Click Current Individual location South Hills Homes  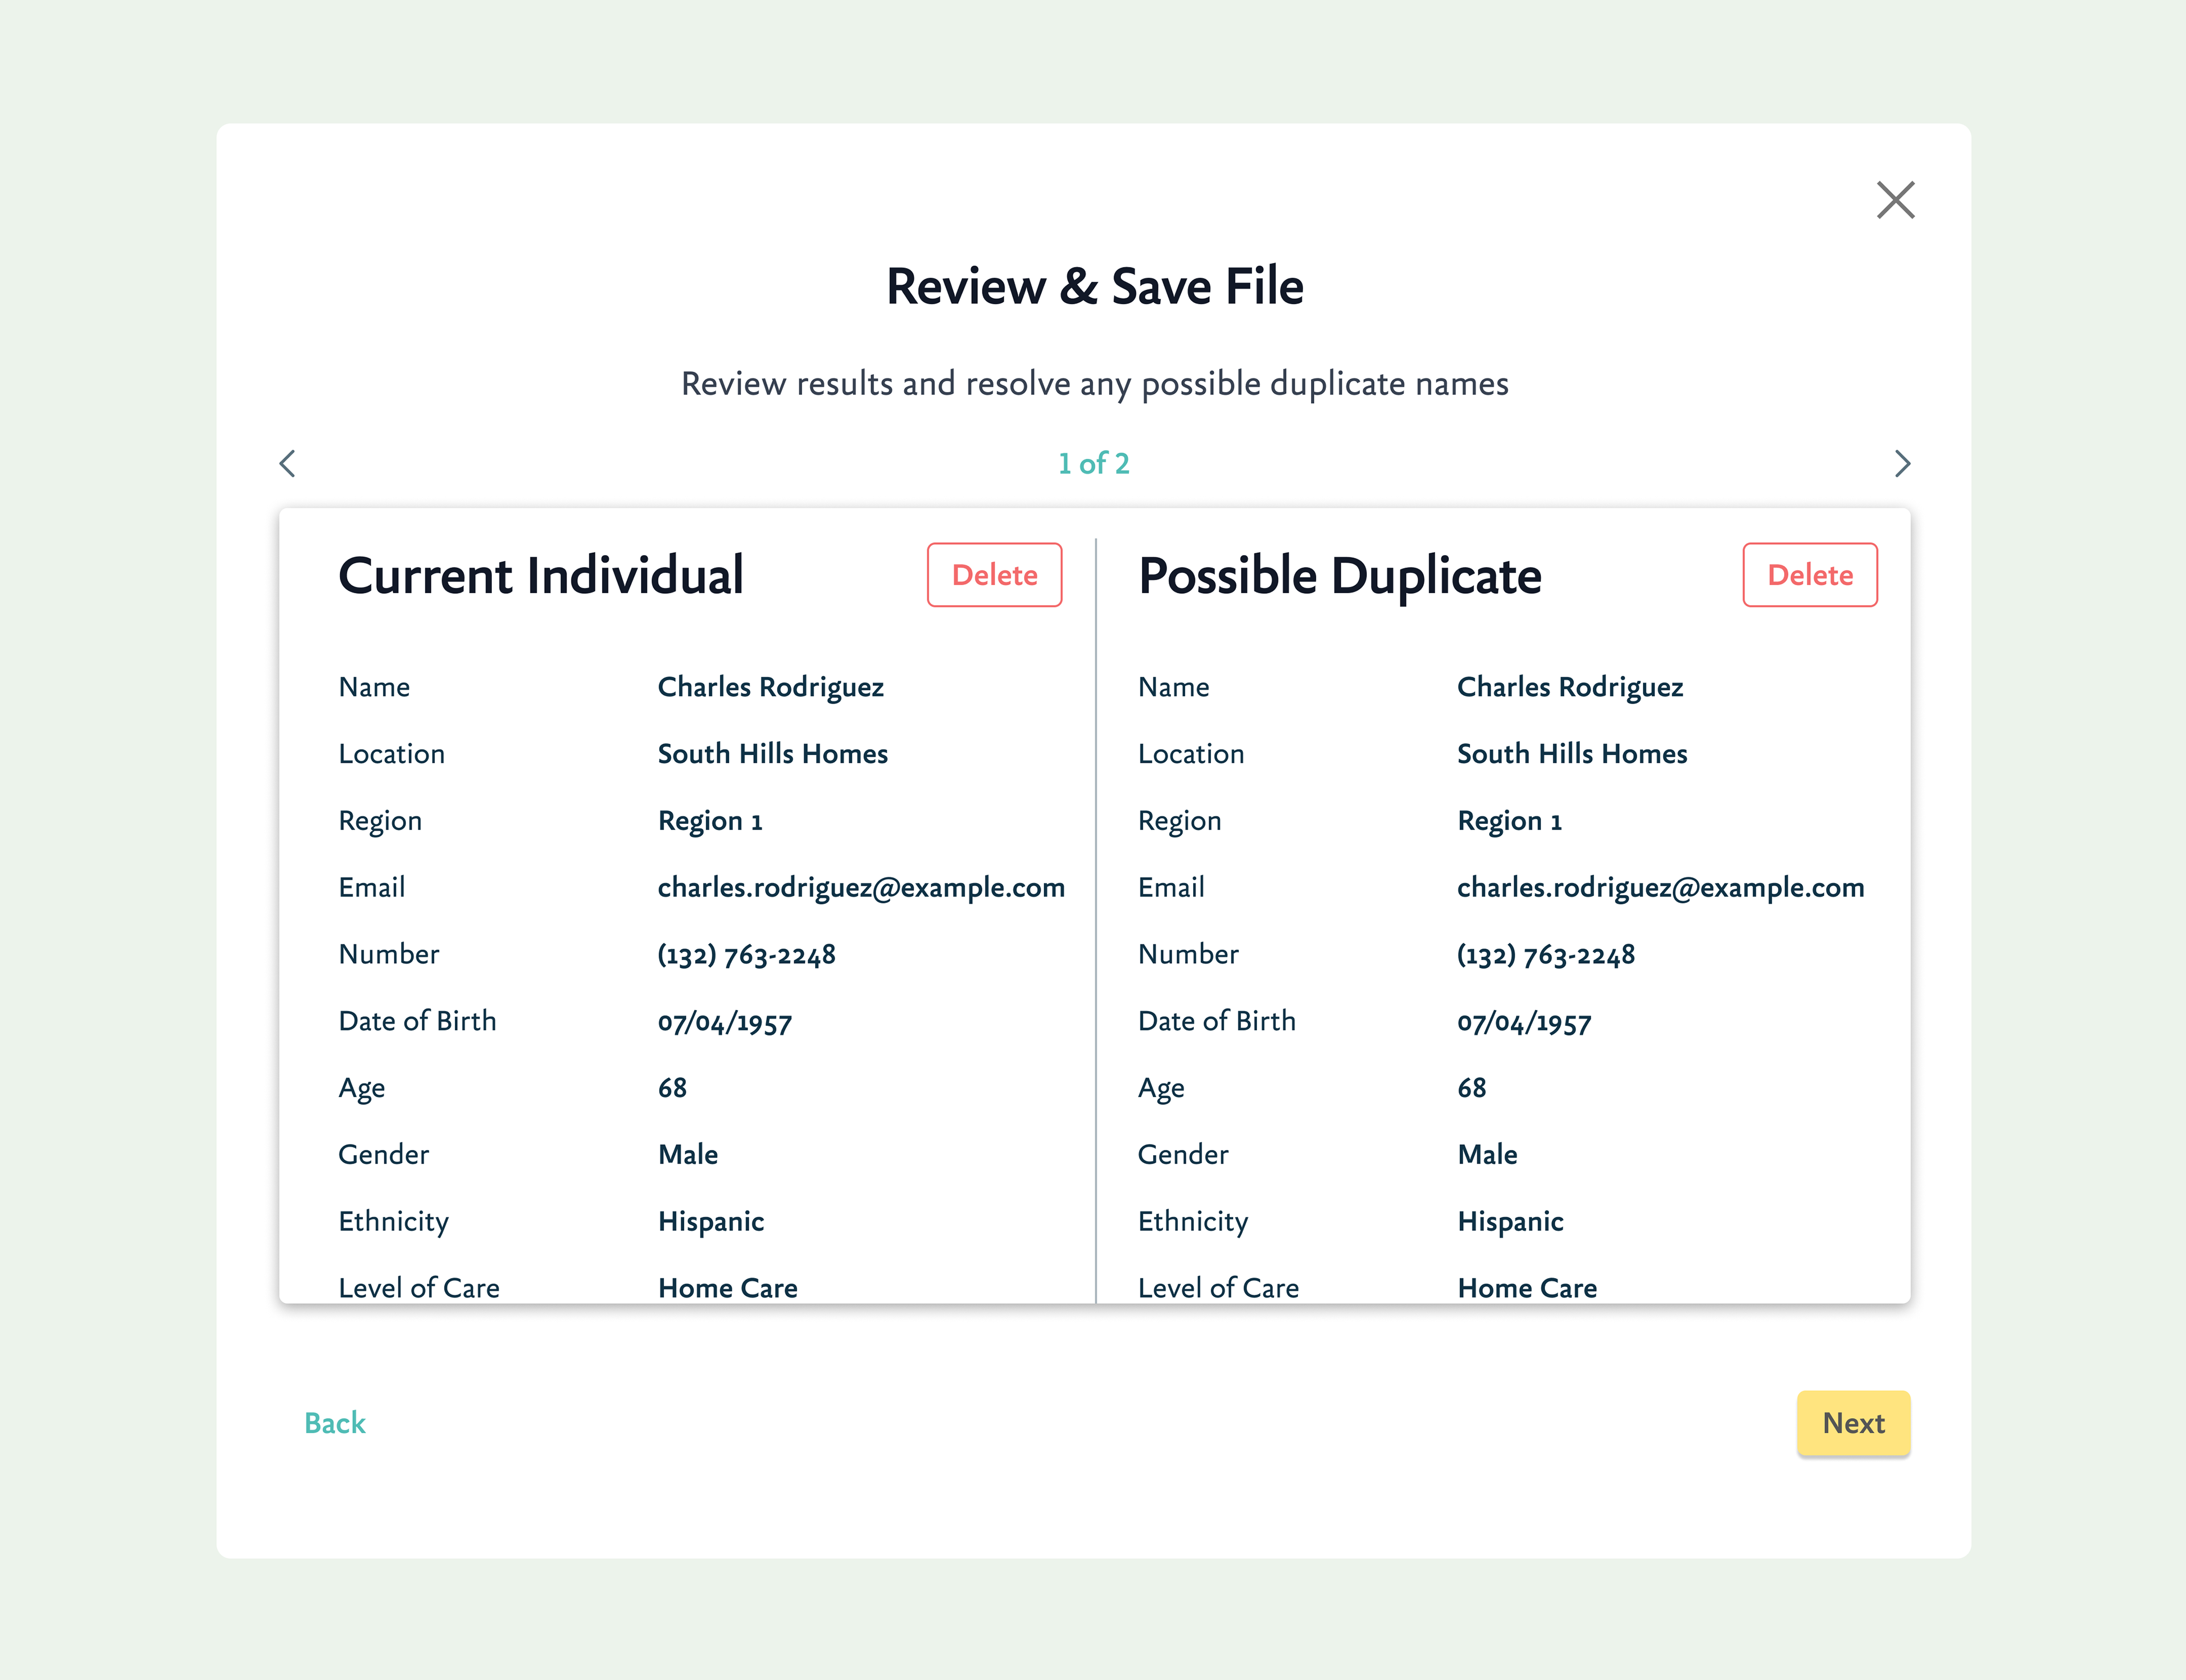(x=773, y=754)
